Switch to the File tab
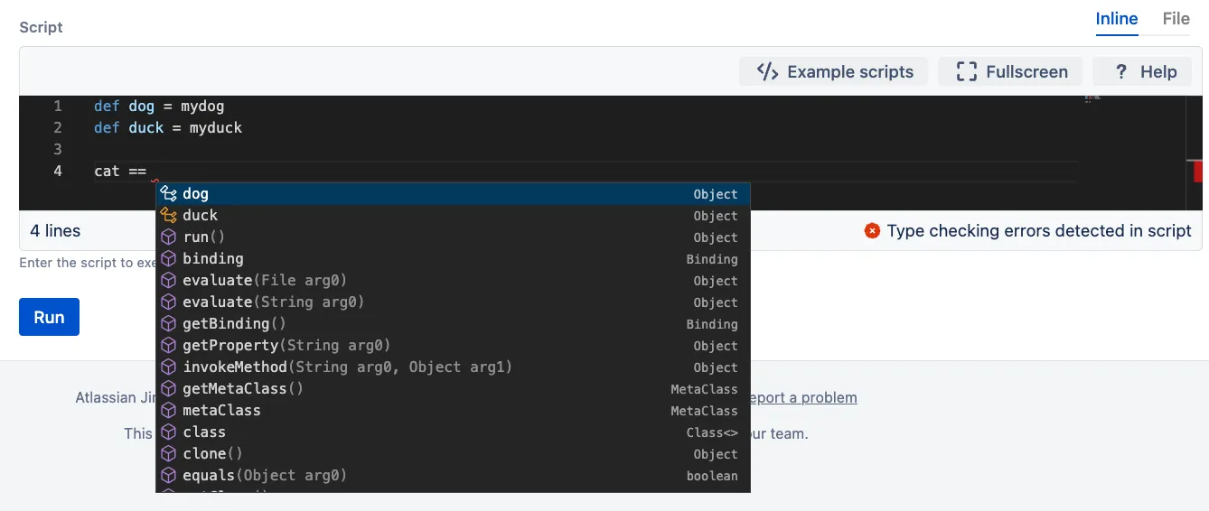Viewport: 1209px width, 511px height. [1176, 18]
